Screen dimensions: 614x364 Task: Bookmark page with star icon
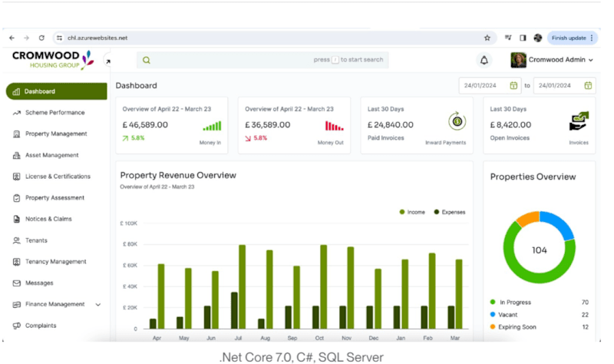487,38
